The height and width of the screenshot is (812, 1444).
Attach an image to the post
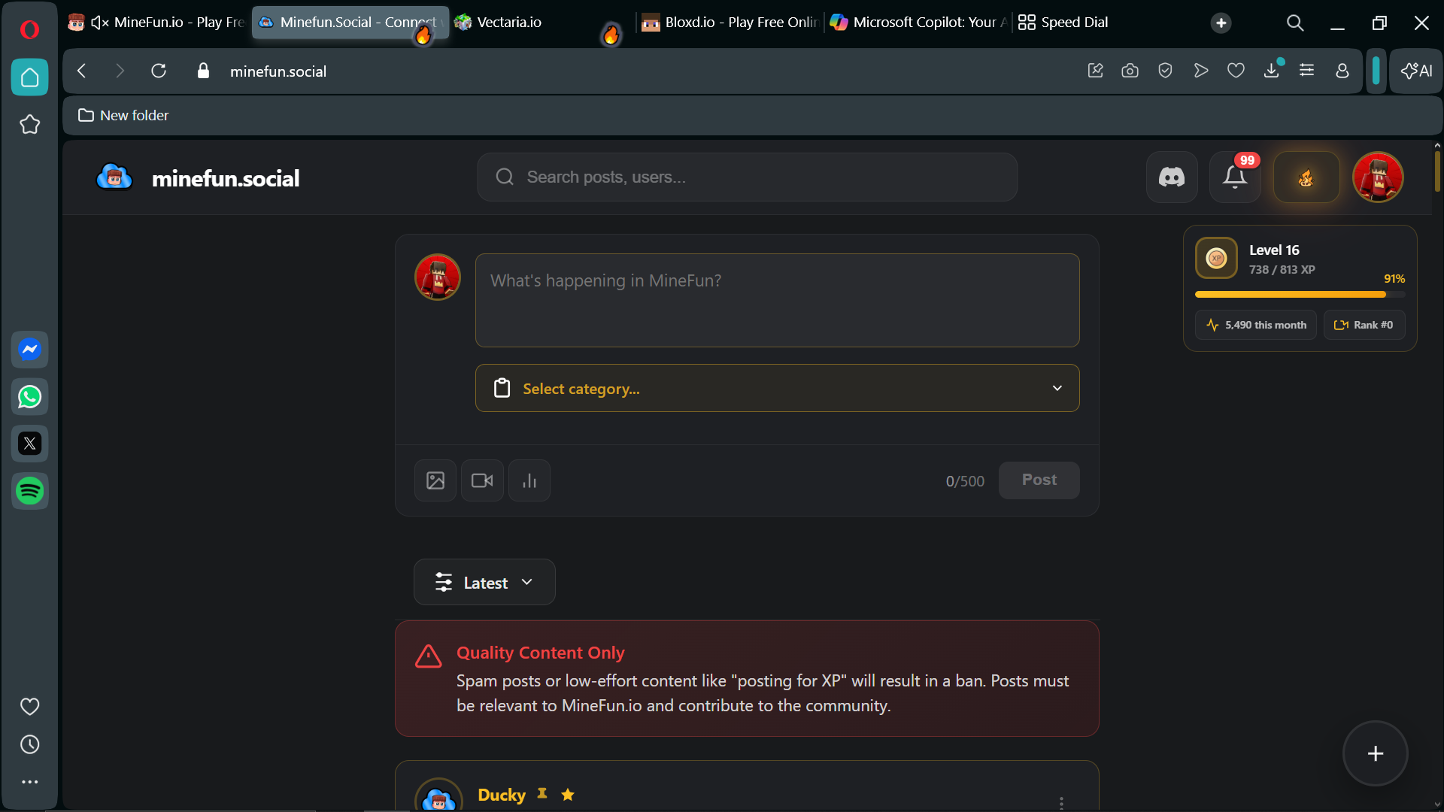point(435,480)
